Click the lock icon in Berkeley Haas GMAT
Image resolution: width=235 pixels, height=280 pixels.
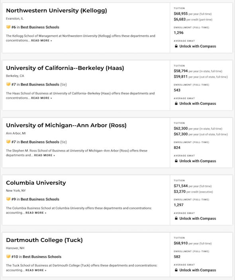tap(176, 103)
